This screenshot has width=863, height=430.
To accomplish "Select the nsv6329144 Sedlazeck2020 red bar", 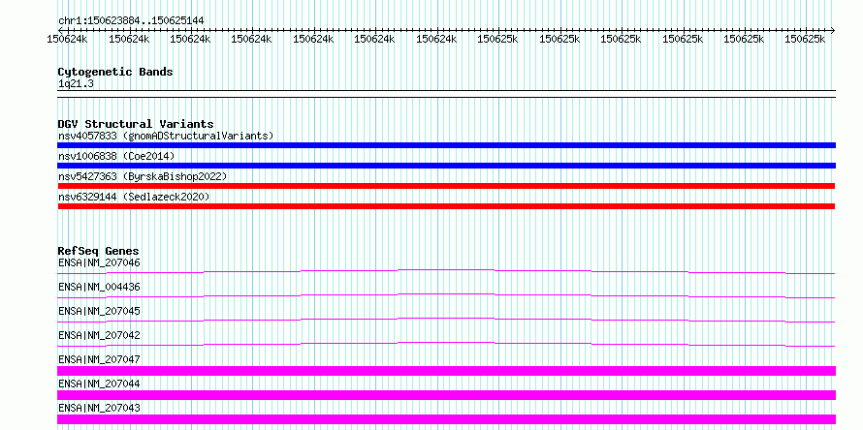I will tap(446, 206).
